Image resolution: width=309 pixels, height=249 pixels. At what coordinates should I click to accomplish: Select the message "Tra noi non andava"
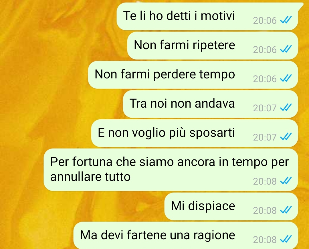click(211, 104)
